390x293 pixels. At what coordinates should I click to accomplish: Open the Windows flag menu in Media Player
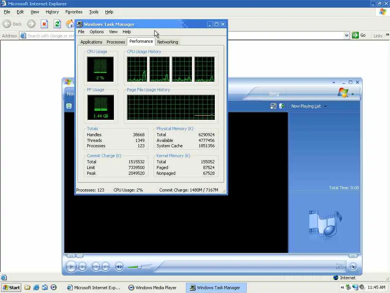346,93
